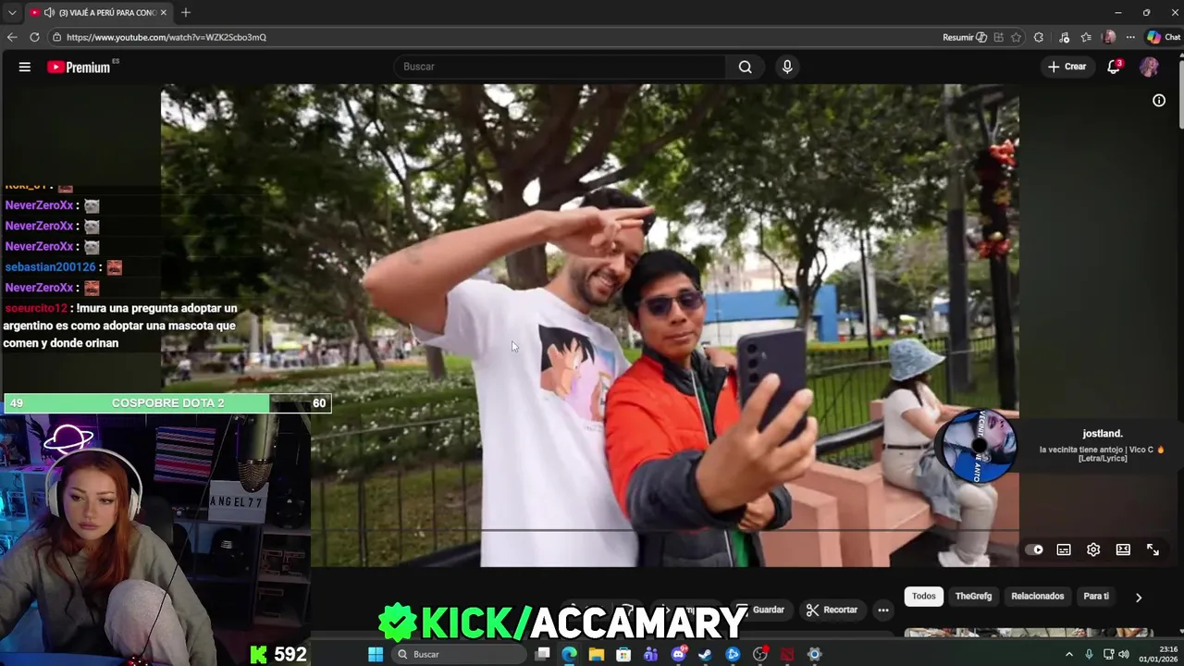Click the recommended video thumbnail below chips

tap(1029, 633)
